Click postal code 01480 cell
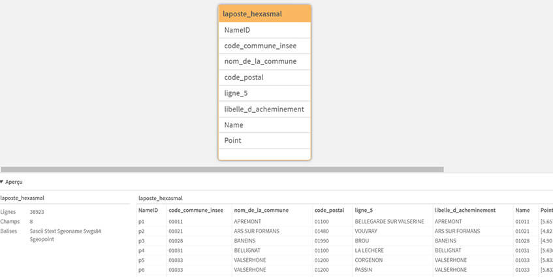Viewport: 553px width, 277px height. 321,231
